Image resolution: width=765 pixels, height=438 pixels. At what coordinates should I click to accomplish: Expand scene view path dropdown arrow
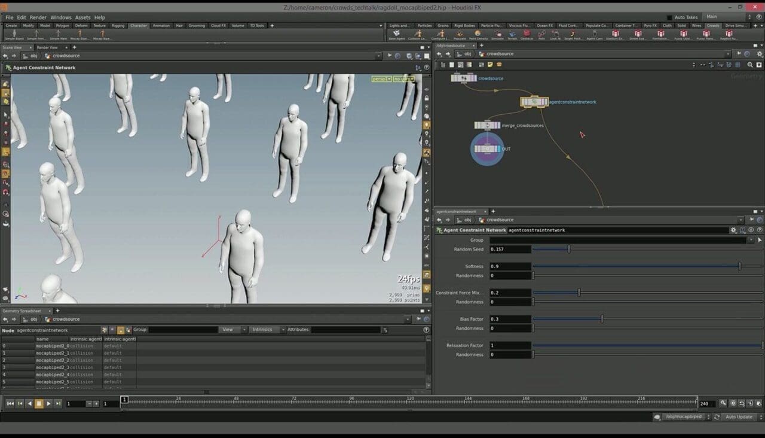coord(378,56)
